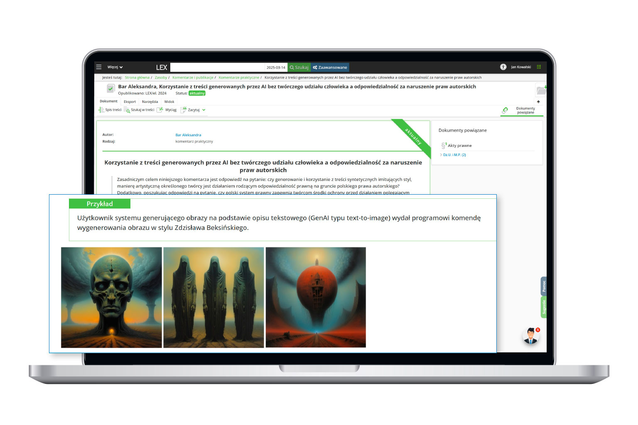Image resolution: width=638 pixels, height=425 pixels.
Task: Follow the Bar Aleksandra author link
Action: click(188, 135)
